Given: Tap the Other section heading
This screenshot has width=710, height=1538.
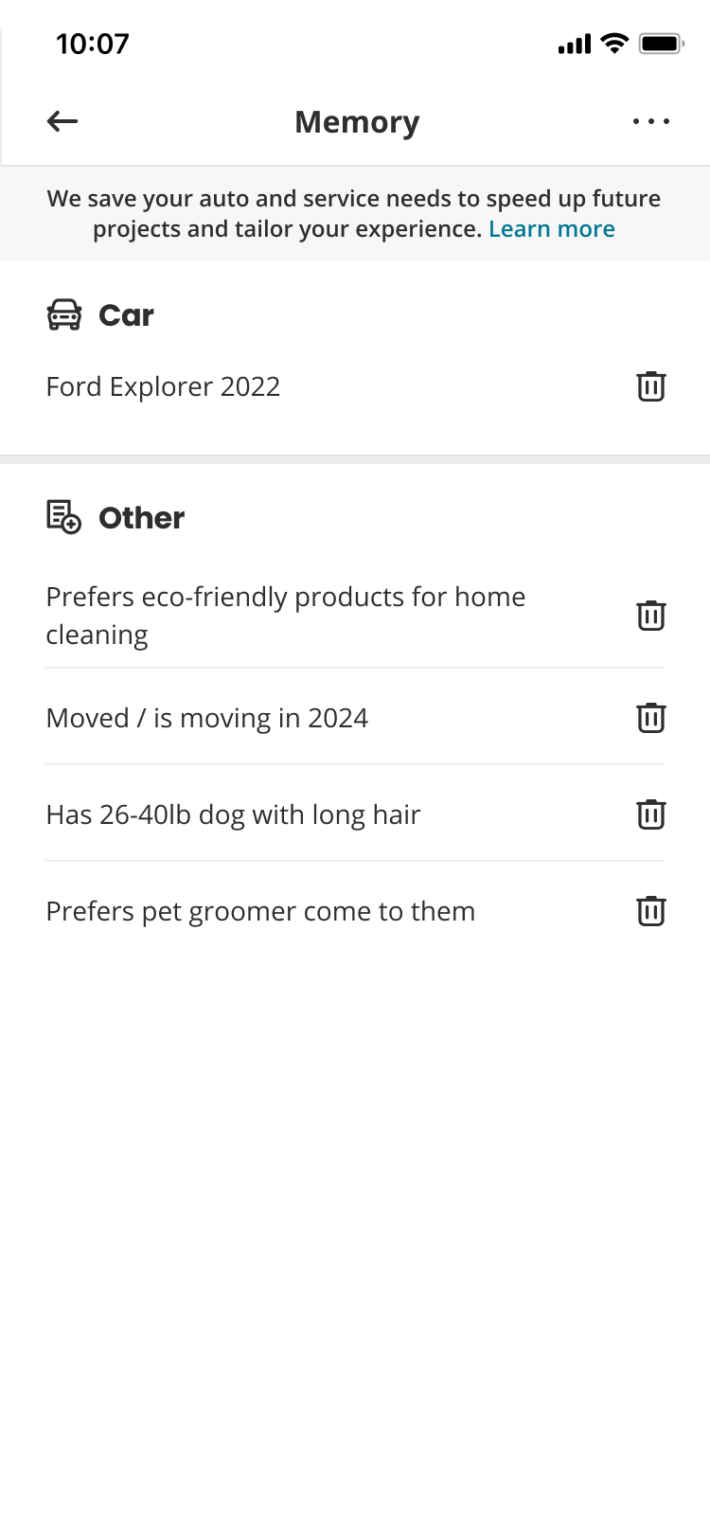Looking at the screenshot, I should [x=142, y=518].
